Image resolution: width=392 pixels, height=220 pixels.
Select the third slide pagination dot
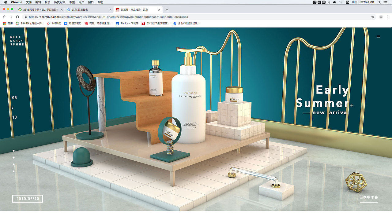coord(13,165)
